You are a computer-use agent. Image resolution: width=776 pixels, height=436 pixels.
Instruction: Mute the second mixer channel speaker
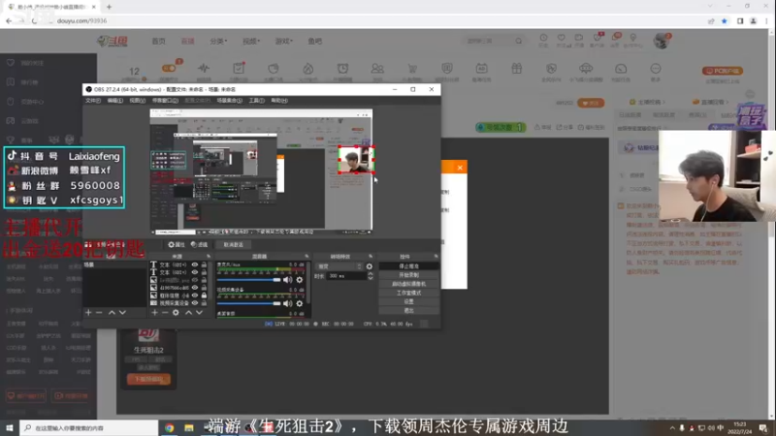click(x=287, y=303)
